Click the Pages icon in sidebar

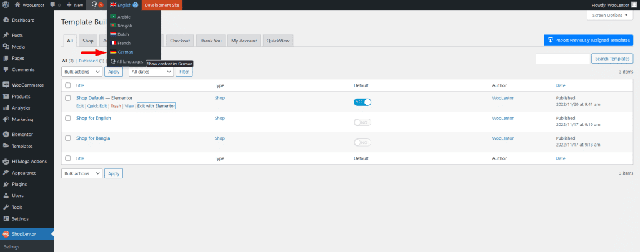(6, 58)
